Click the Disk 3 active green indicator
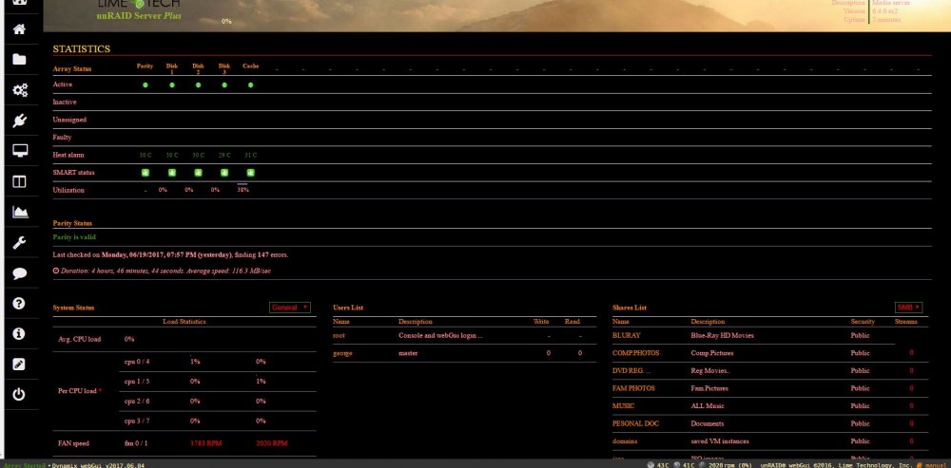Viewport: 951px width, 468px height. pyautogui.click(x=224, y=84)
